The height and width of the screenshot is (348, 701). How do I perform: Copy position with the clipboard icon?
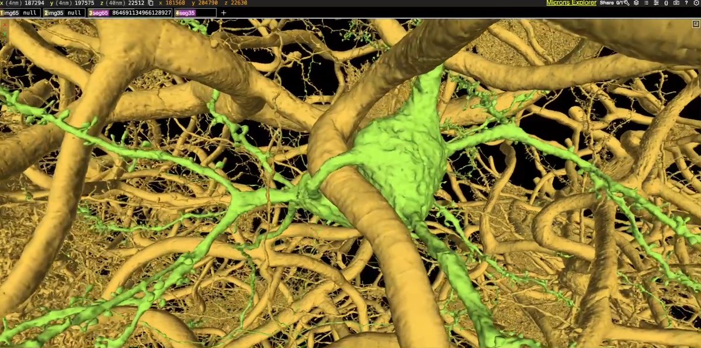151,3
